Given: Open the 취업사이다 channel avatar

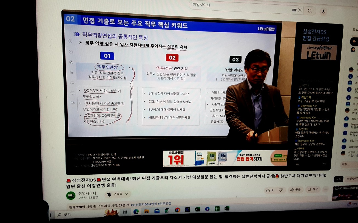Looking at the screenshot, I should point(70,195).
